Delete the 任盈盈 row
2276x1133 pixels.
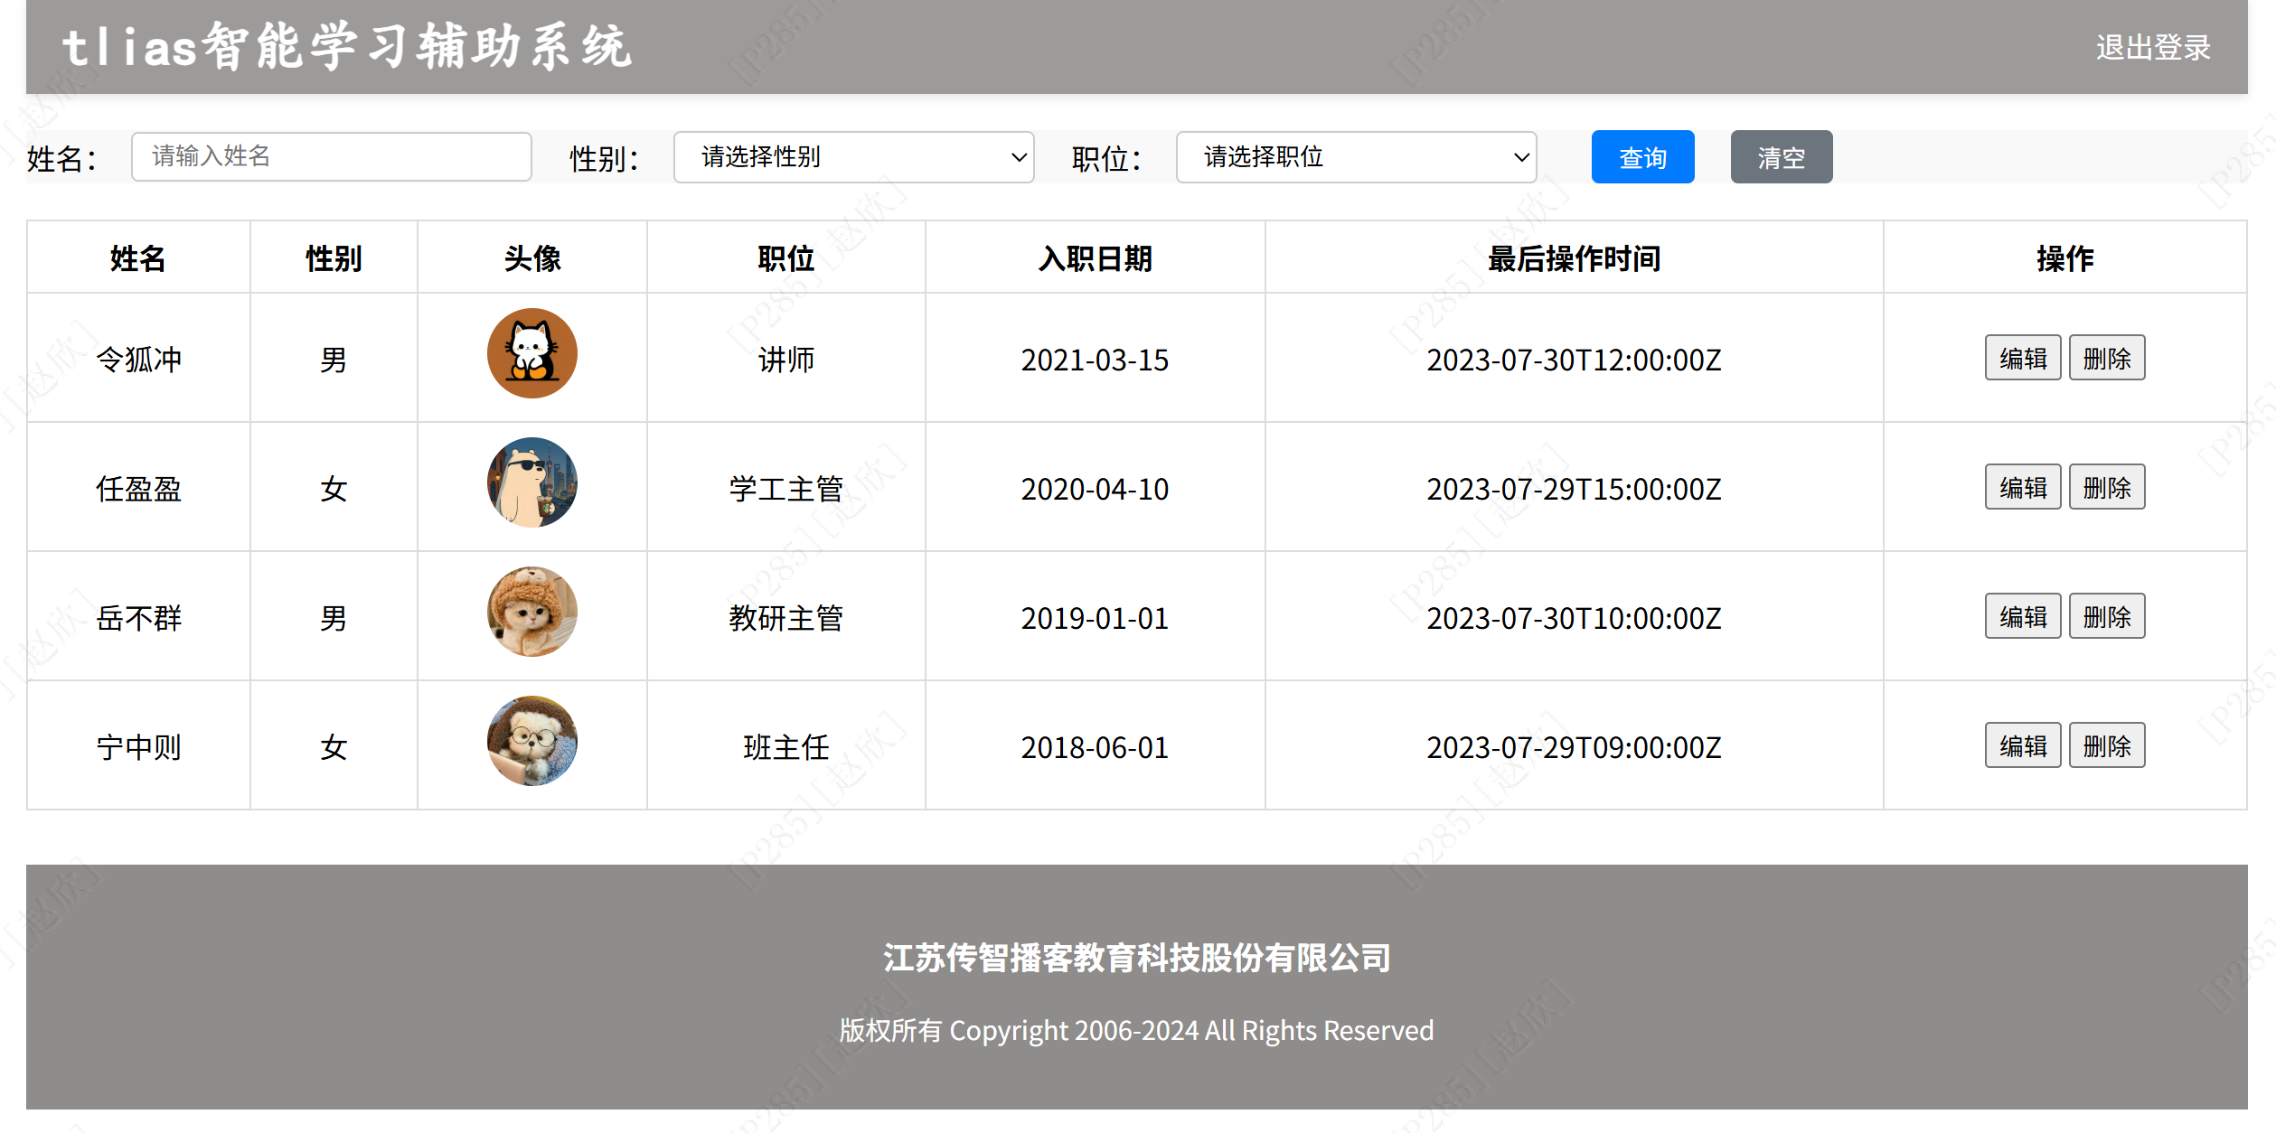pos(2106,487)
